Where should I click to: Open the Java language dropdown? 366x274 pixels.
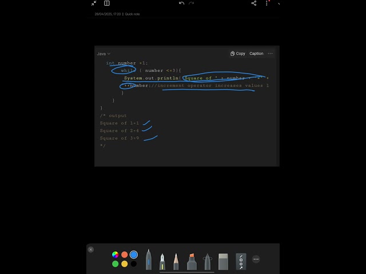click(104, 54)
